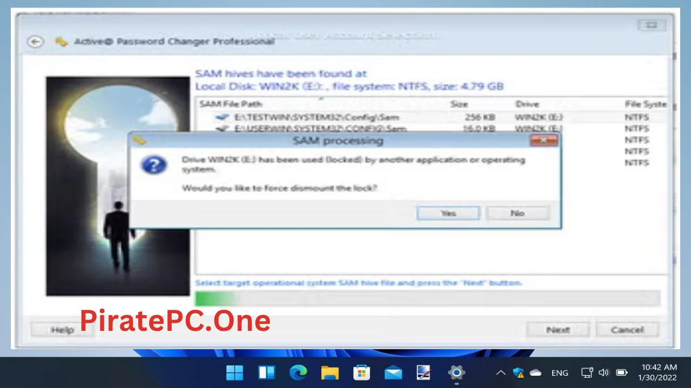Close the SAM processing dialog

click(543, 141)
